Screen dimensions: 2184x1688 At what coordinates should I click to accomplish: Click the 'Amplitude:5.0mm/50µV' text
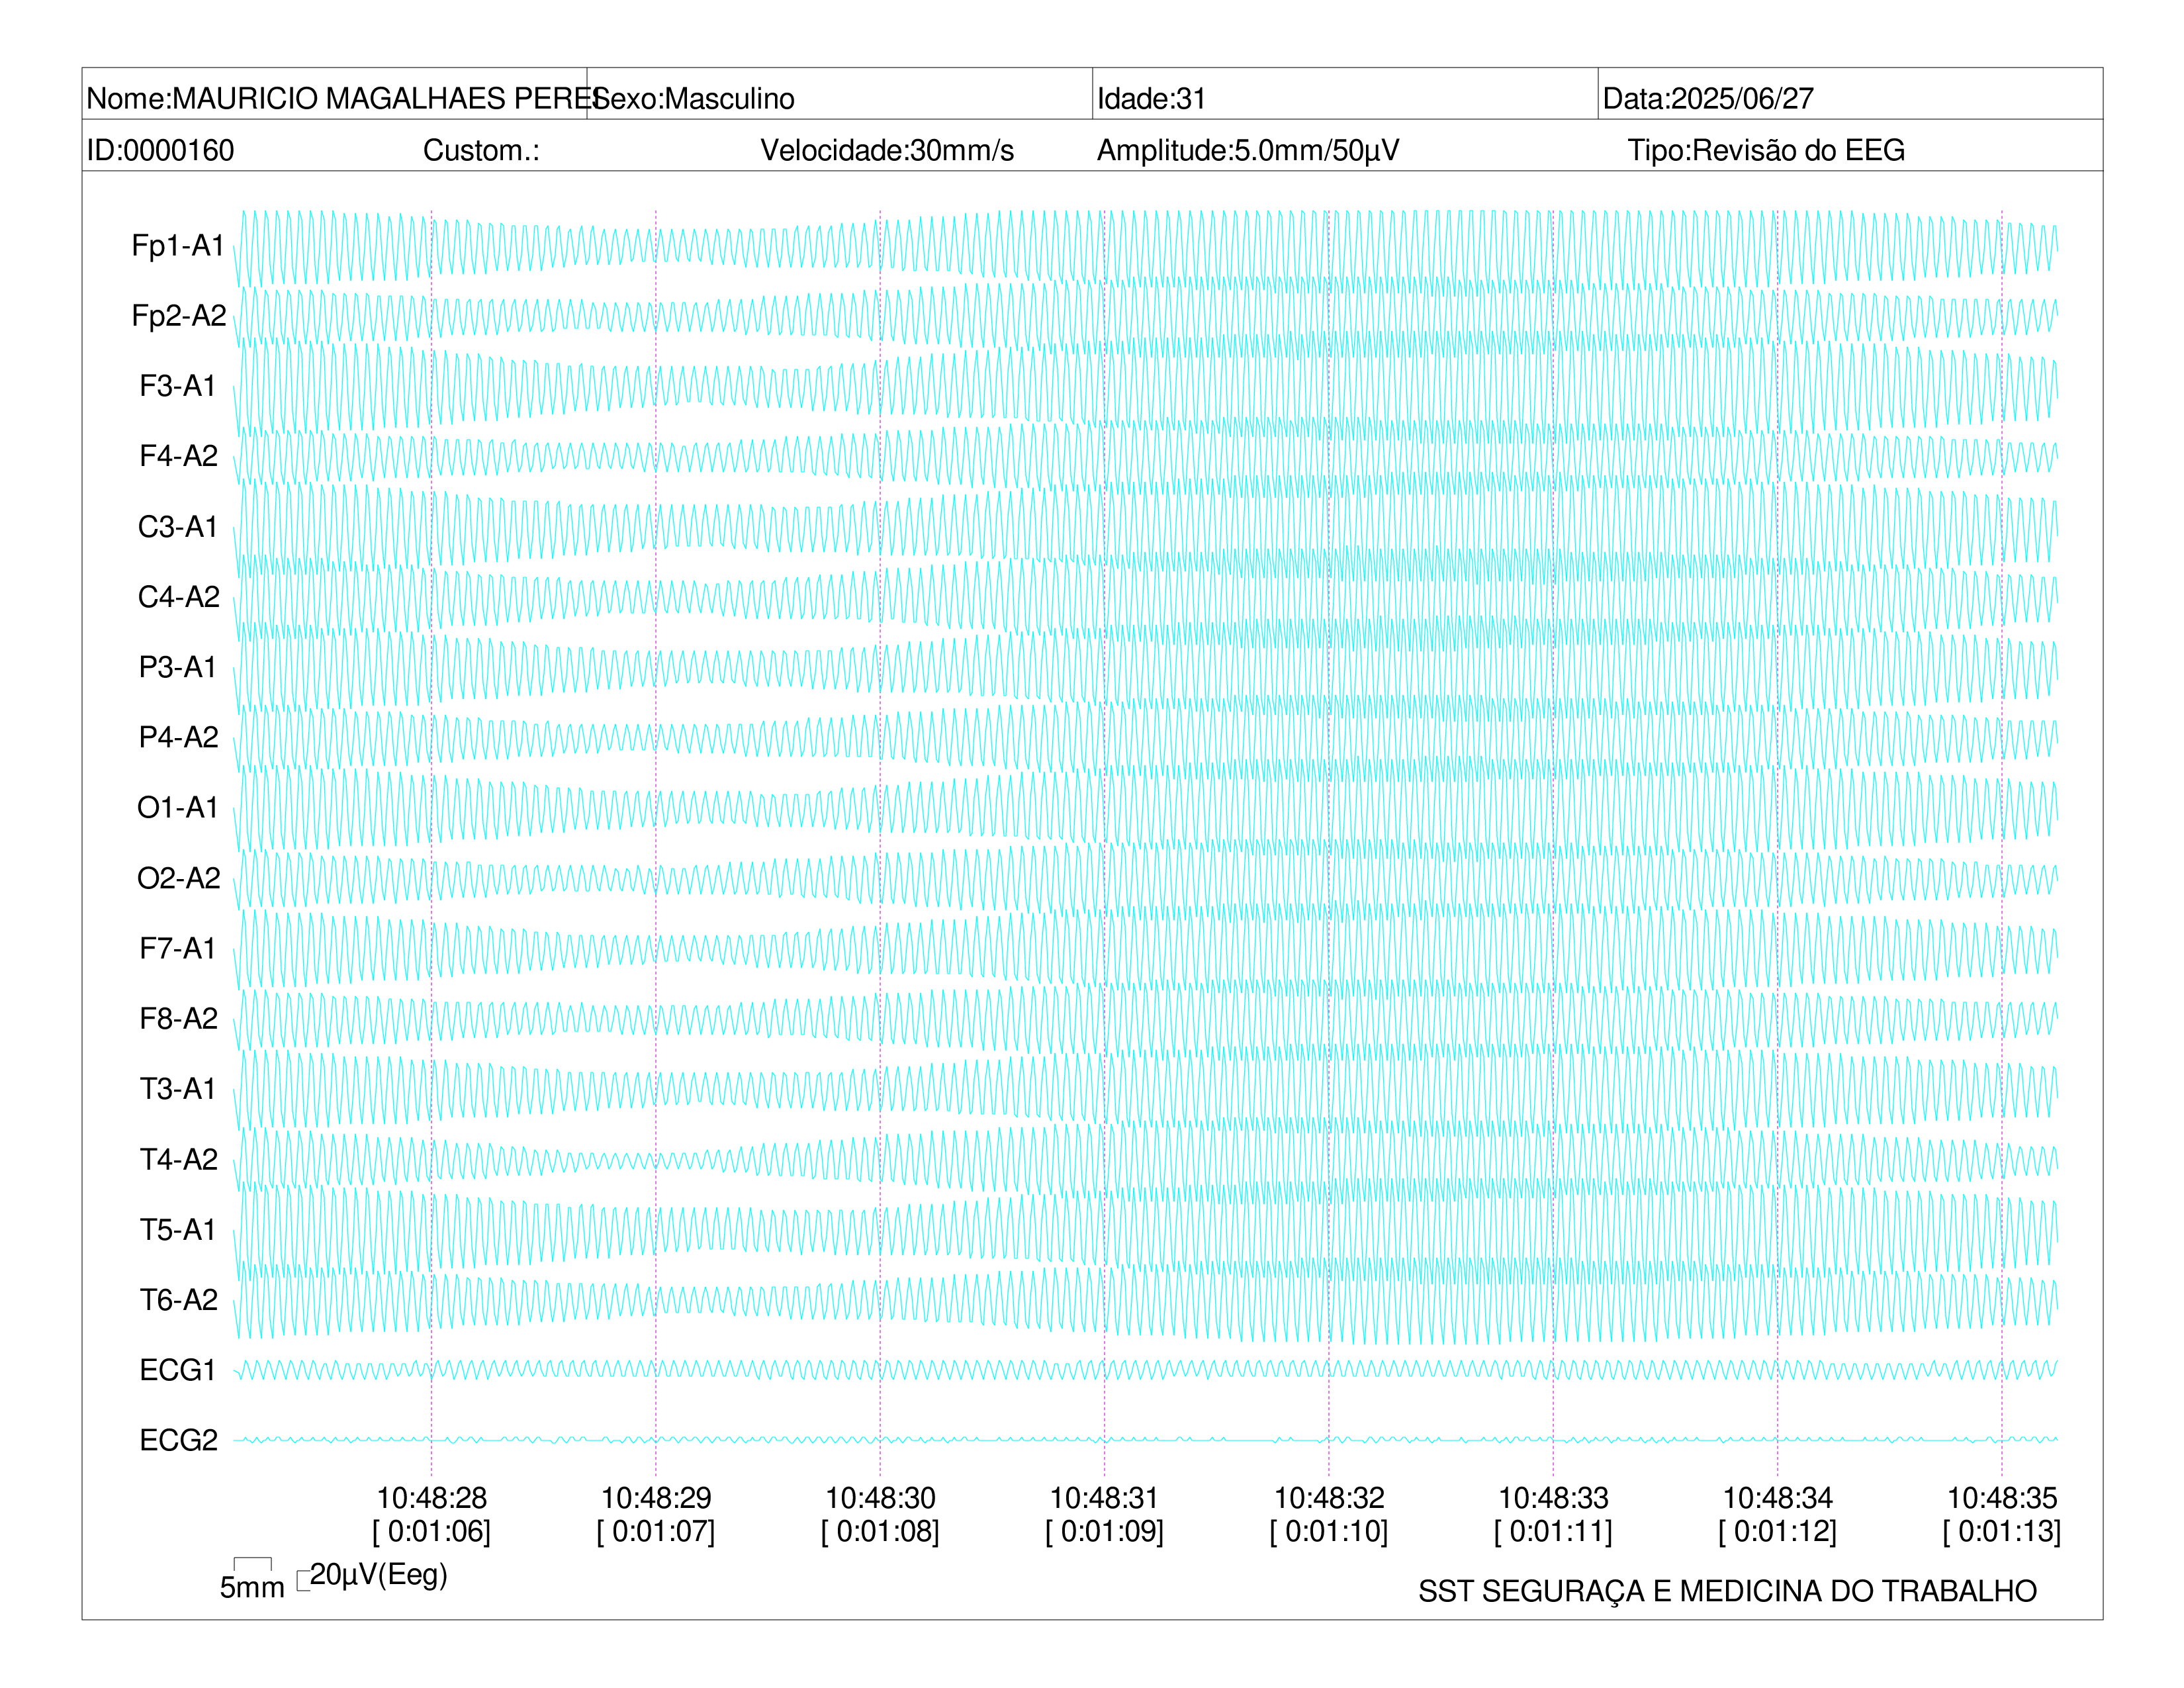click(1248, 150)
